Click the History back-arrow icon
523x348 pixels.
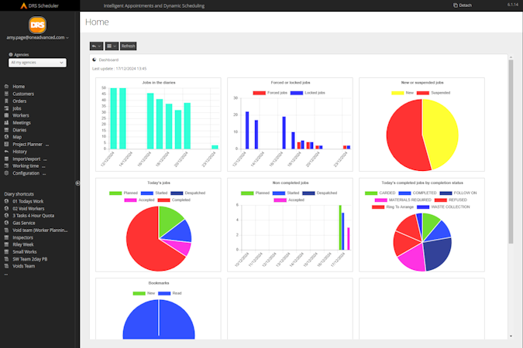click(x=6, y=152)
